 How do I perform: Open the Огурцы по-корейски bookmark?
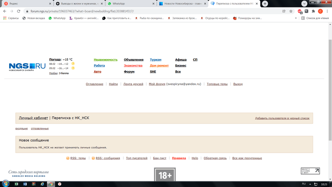(x=215, y=18)
